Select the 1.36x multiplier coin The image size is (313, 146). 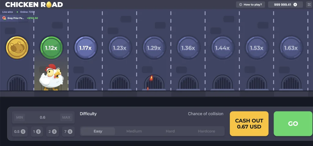188,48
